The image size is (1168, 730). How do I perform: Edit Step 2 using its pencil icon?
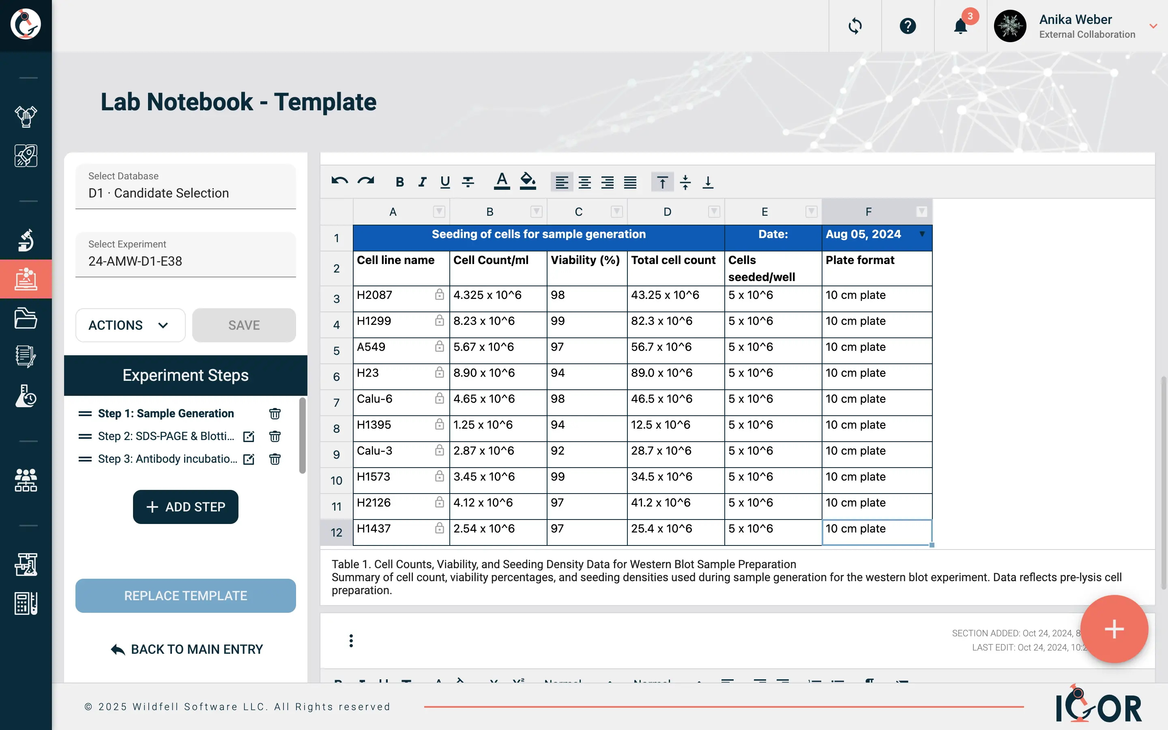point(248,436)
